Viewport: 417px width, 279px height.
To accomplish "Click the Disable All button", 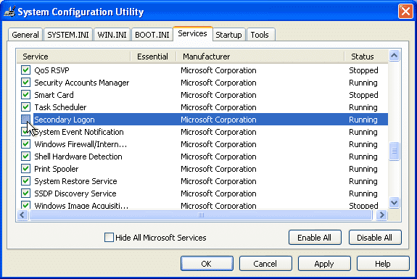I will pos(375,237).
